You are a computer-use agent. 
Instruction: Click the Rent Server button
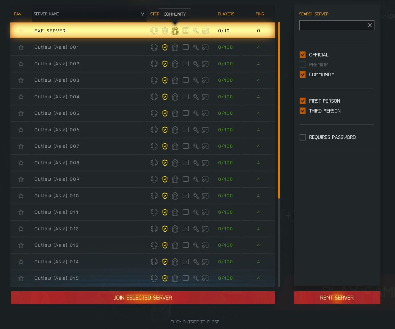point(337,298)
